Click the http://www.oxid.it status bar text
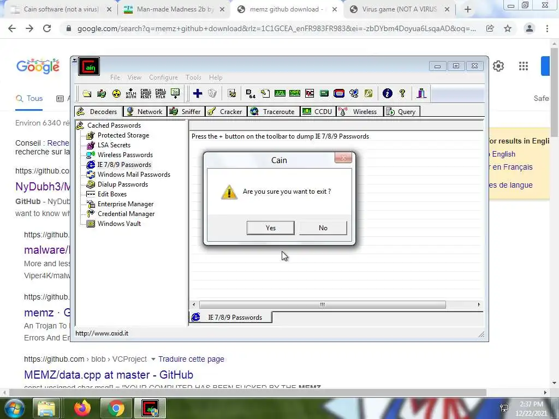This screenshot has height=419, width=559. pyautogui.click(x=102, y=333)
